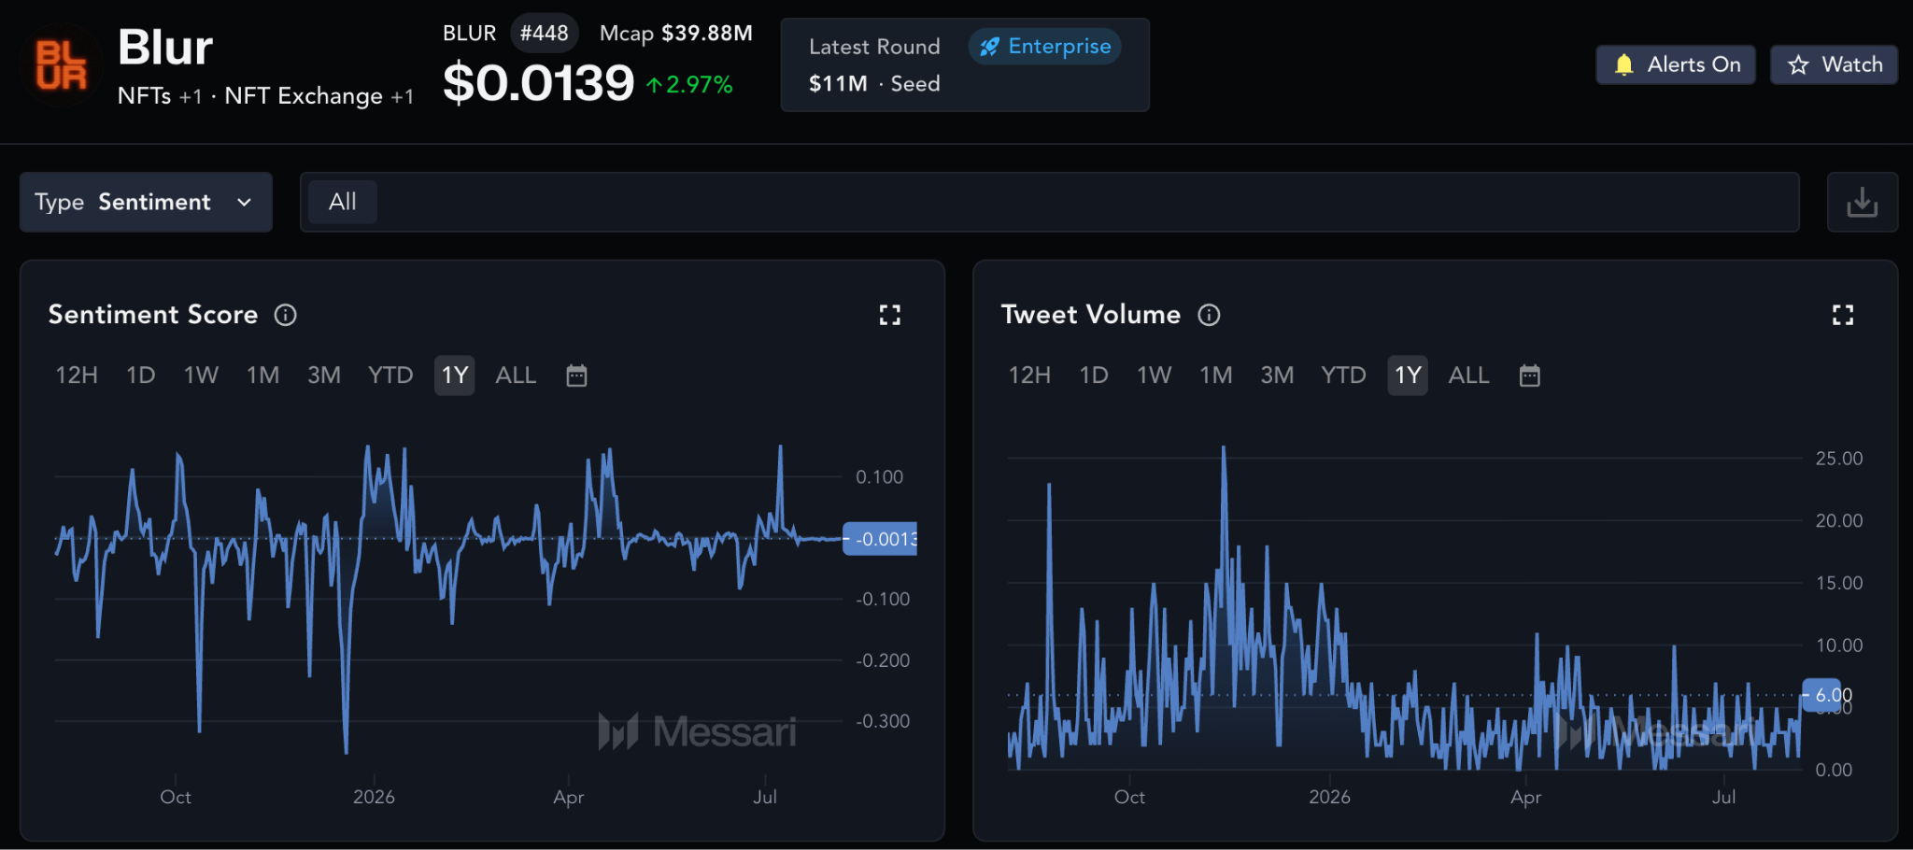Viewport: 1913px width, 850px height.
Task: Click the Sentiment Score chart title
Action: click(153, 315)
